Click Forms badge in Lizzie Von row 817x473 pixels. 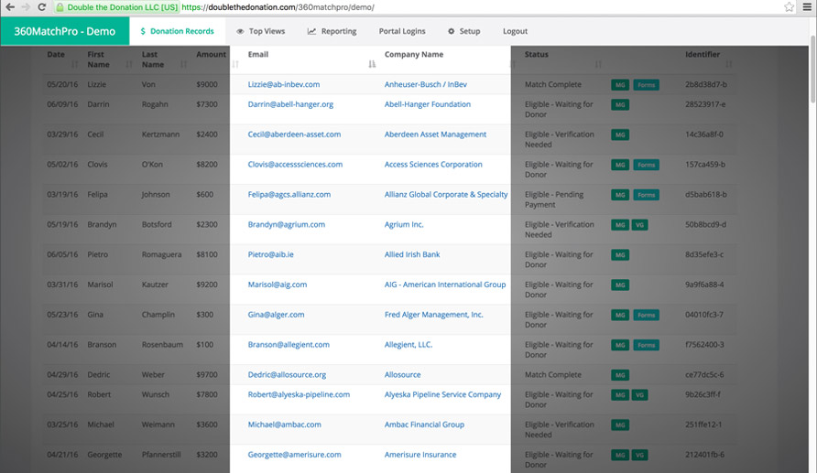(646, 85)
